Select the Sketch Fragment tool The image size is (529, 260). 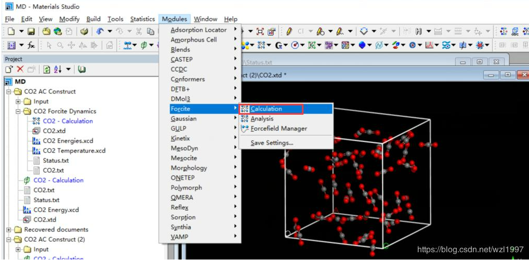point(340,32)
